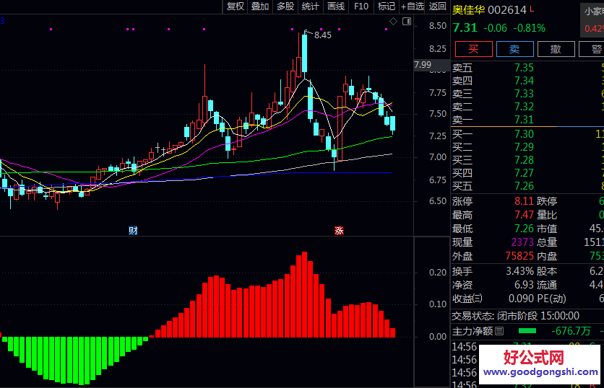Open the 叠加 overlay option
Screen dimensions: 604x388
(x=260, y=6)
